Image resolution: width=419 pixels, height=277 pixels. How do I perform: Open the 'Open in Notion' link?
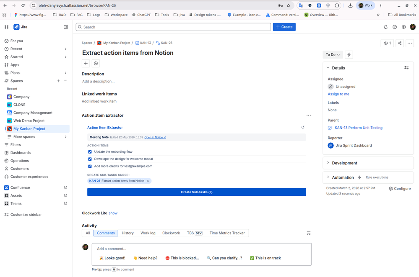tap(155, 137)
